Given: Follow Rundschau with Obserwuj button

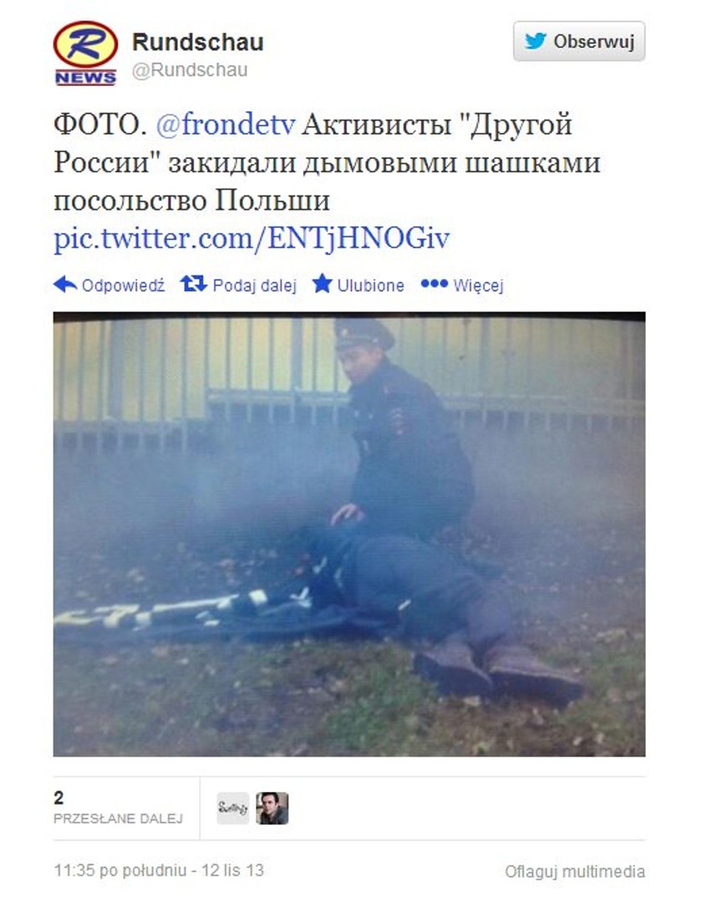Looking at the screenshot, I should pyautogui.click(x=578, y=41).
